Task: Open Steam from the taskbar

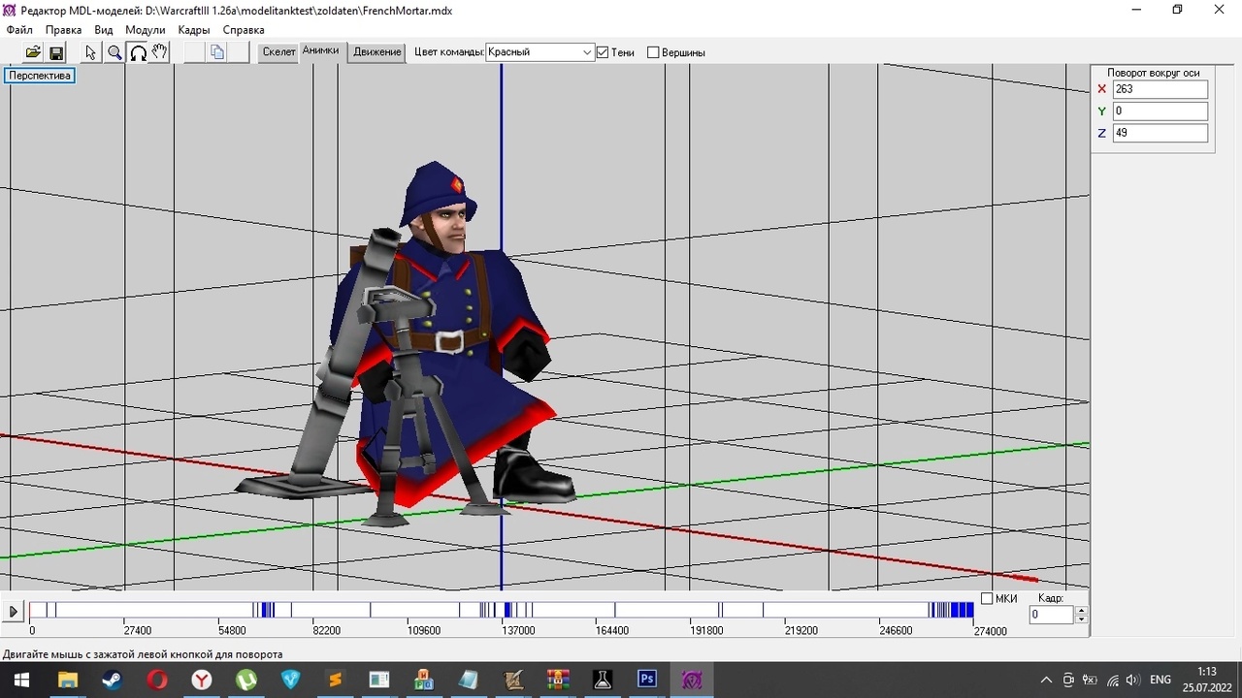Action: tap(112, 680)
